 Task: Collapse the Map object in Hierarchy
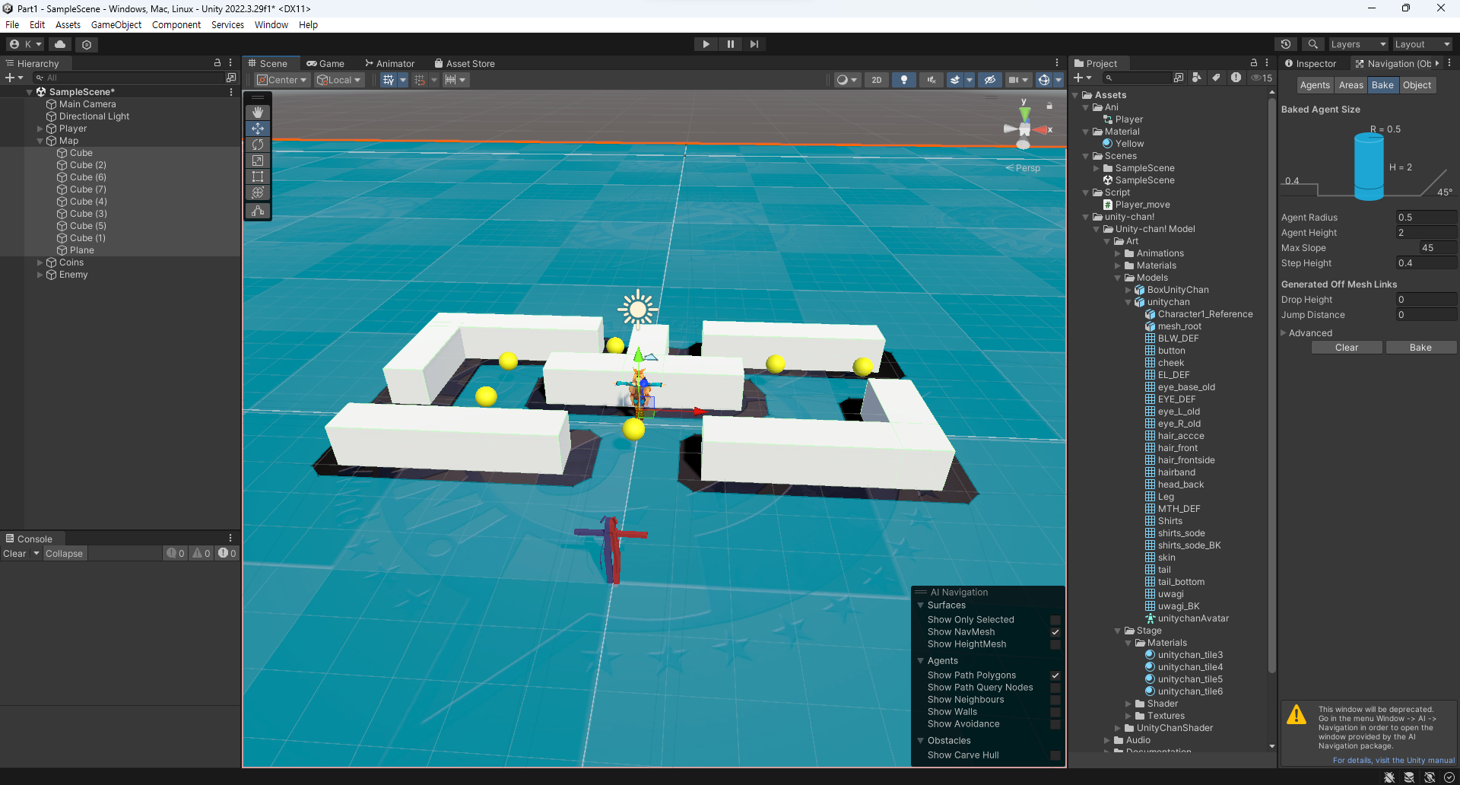point(40,141)
